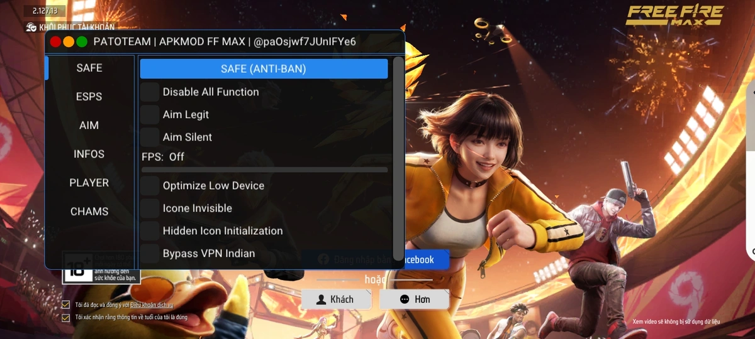Click the account recovery headset icon

pos(31,27)
